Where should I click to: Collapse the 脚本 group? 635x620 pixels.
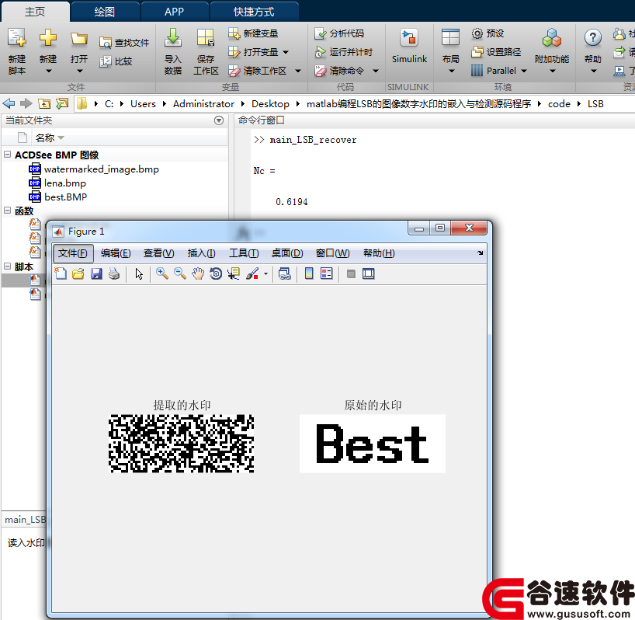pos(7,266)
